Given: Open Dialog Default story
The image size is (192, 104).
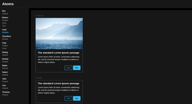Looking at the screenshot, I should point(5,55).
